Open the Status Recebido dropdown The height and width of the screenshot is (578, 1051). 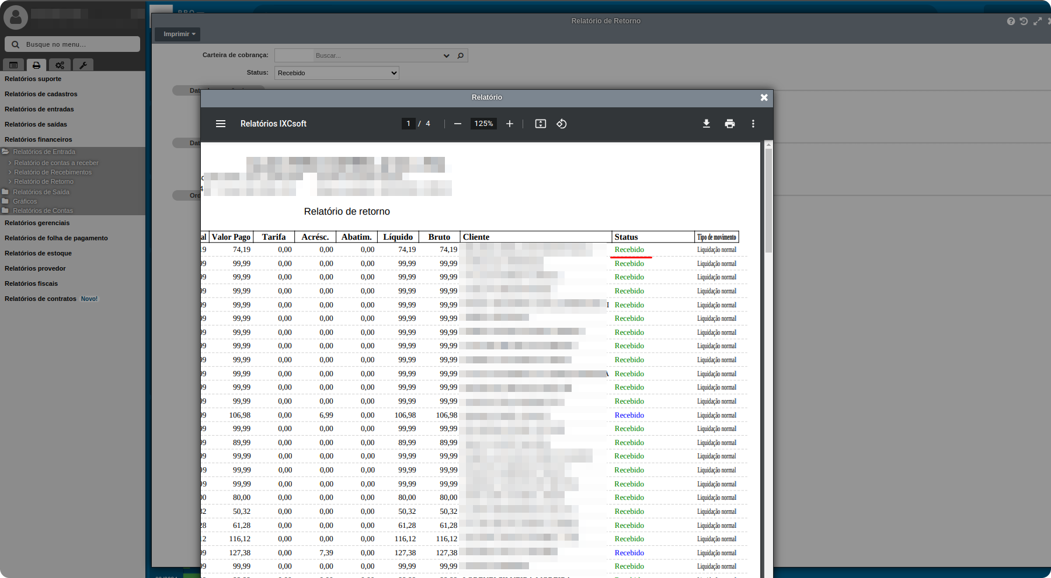pos(337,73)
